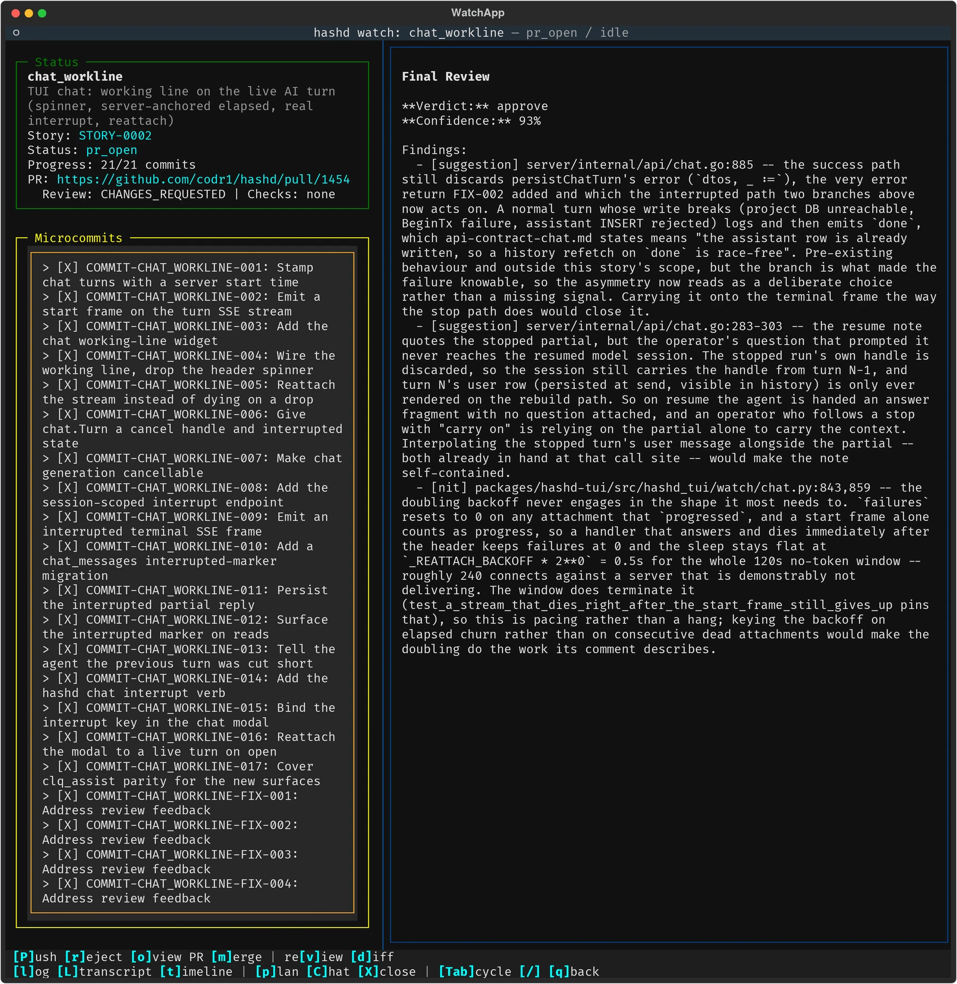Expand the COMMIT-CHAT_WORKLINE-FIX-002 row arrow
Viewport: 957px width, 984px height.
(x=46, y=825)
